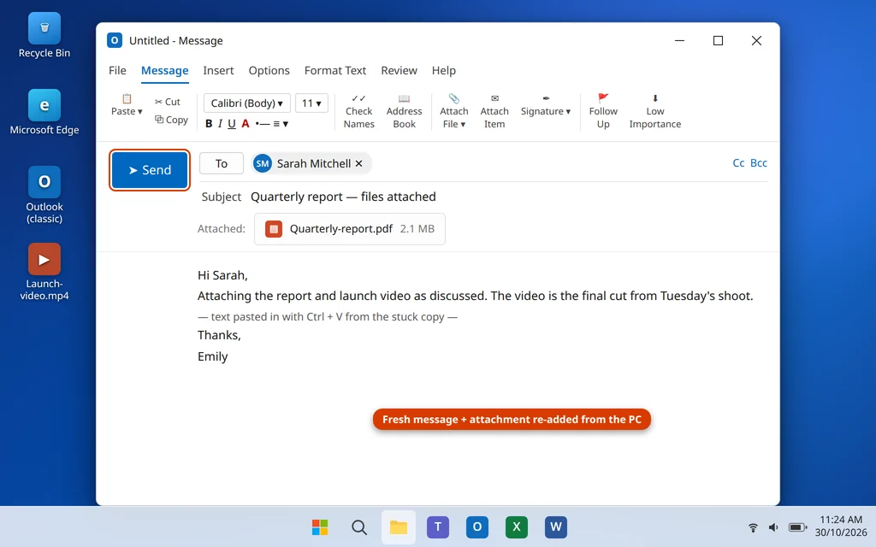The image size is (876, 547).
Task: Click Attach Item in the ribbon
Action: (x=494, y=112)
